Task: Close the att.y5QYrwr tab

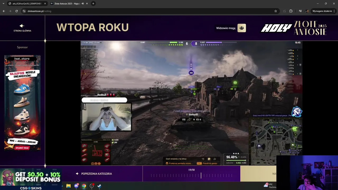Action: point(45,4)
